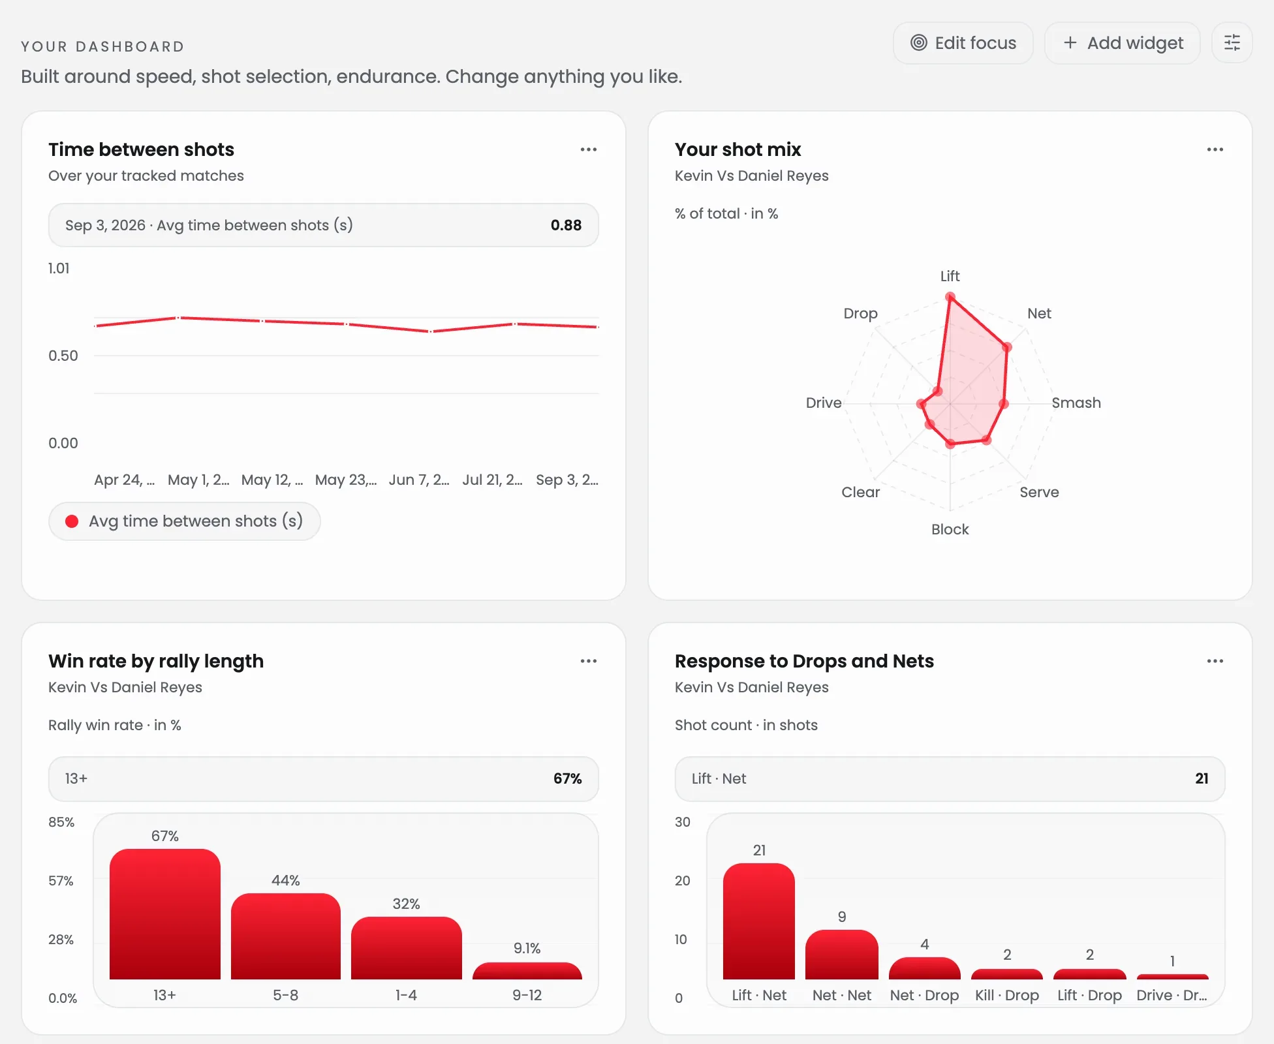Click the Block label on the radar chart
This screenshot has width=1274, height=1044.
click(x=950, y=529)
